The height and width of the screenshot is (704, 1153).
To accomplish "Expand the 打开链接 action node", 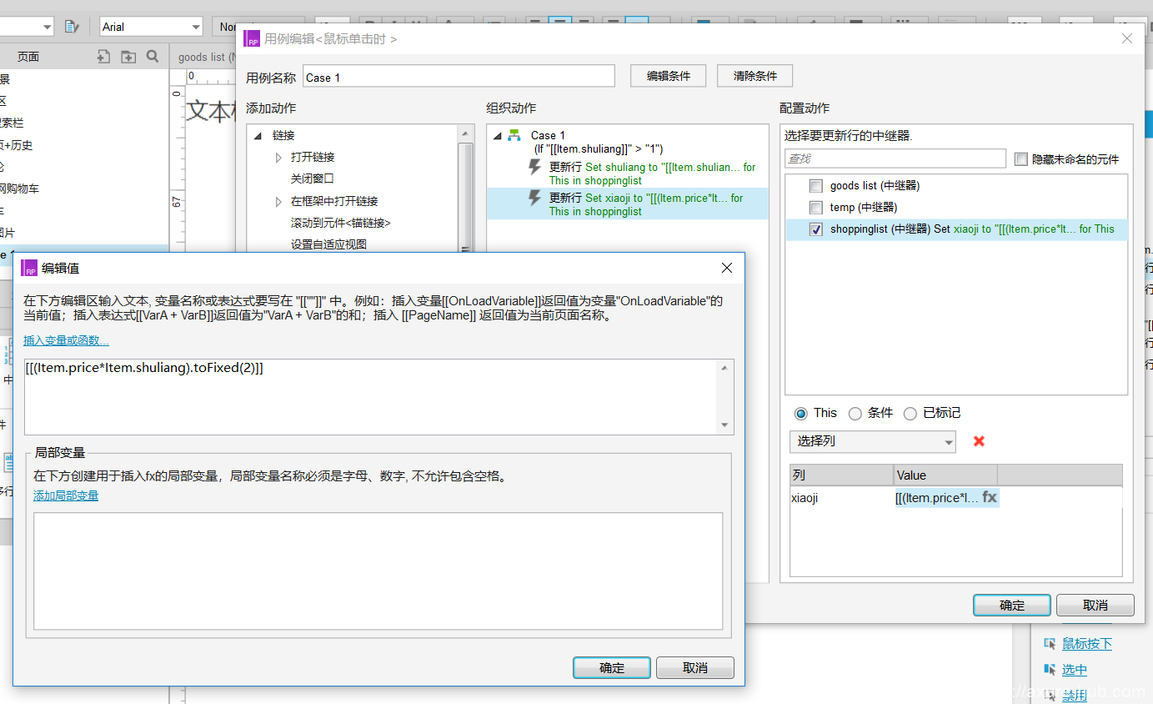I will click(x=278, y=157).
